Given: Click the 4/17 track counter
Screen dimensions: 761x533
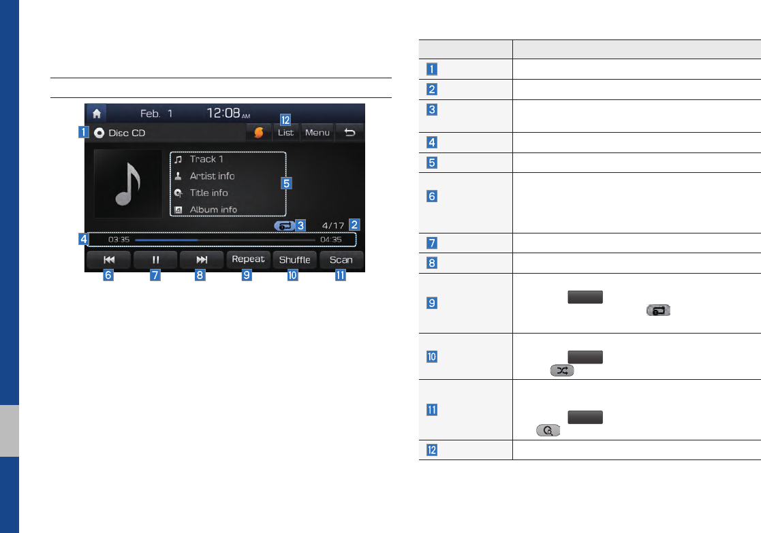Looking at the screenshot, I should [333, 225].
